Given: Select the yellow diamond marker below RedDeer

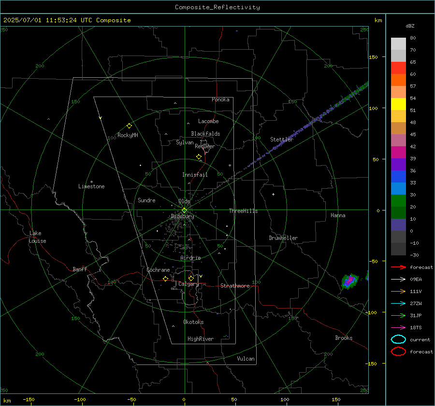Looking at the screenshot, I should tap(199, 157).
